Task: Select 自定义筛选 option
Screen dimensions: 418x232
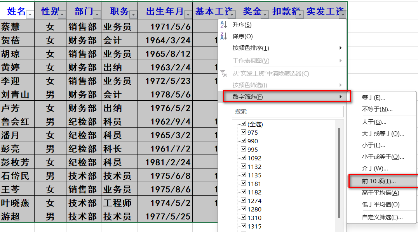Action: [x=382, y=217]
